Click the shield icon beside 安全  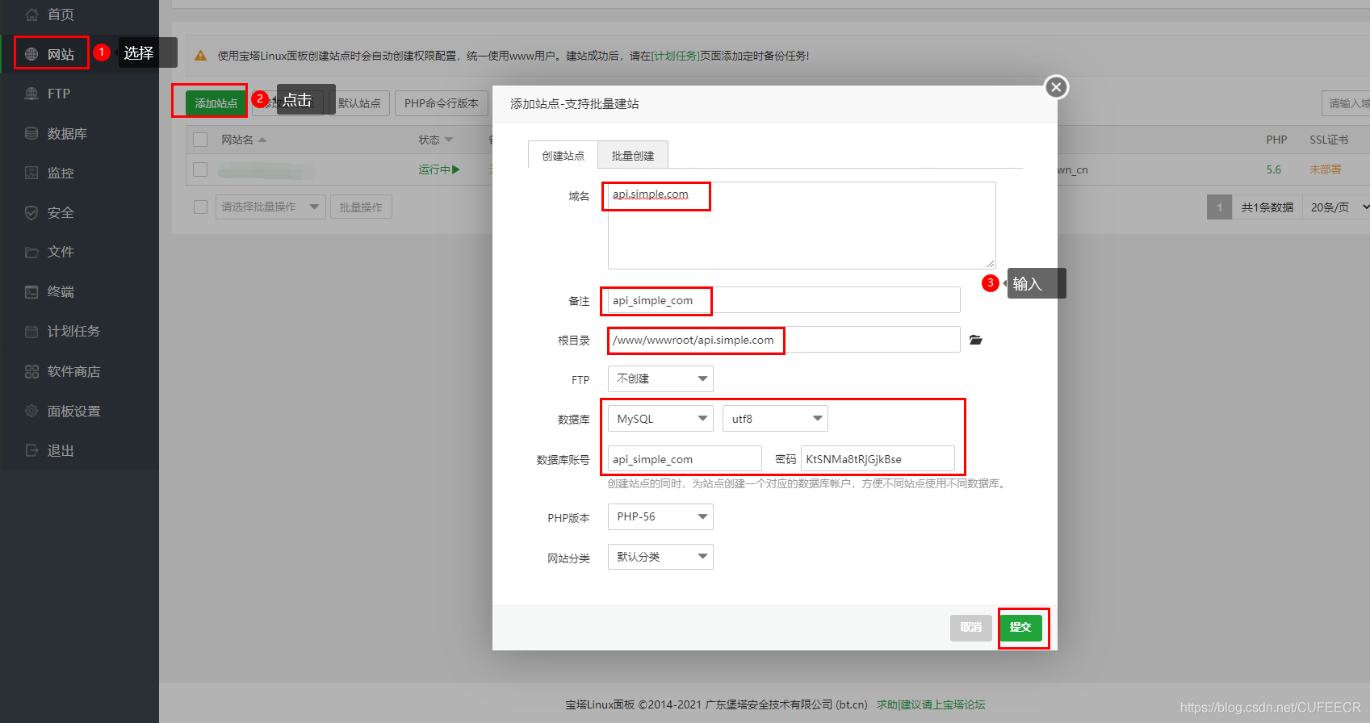31,212
